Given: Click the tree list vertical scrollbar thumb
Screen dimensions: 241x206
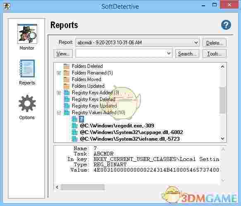Looking at the screenshot, I should [222, 100].
